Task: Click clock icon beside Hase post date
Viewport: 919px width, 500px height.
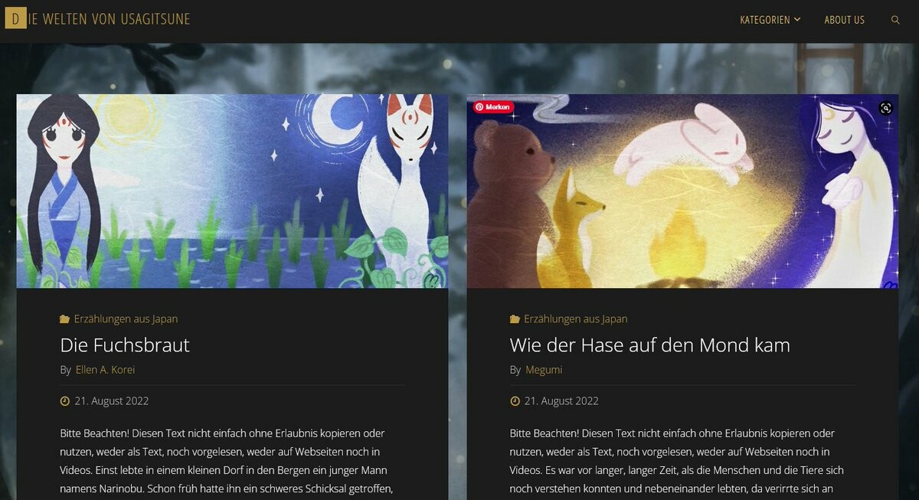Action: [515, 401]
